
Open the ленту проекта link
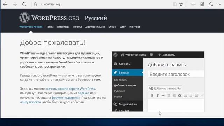pos(30,102)
